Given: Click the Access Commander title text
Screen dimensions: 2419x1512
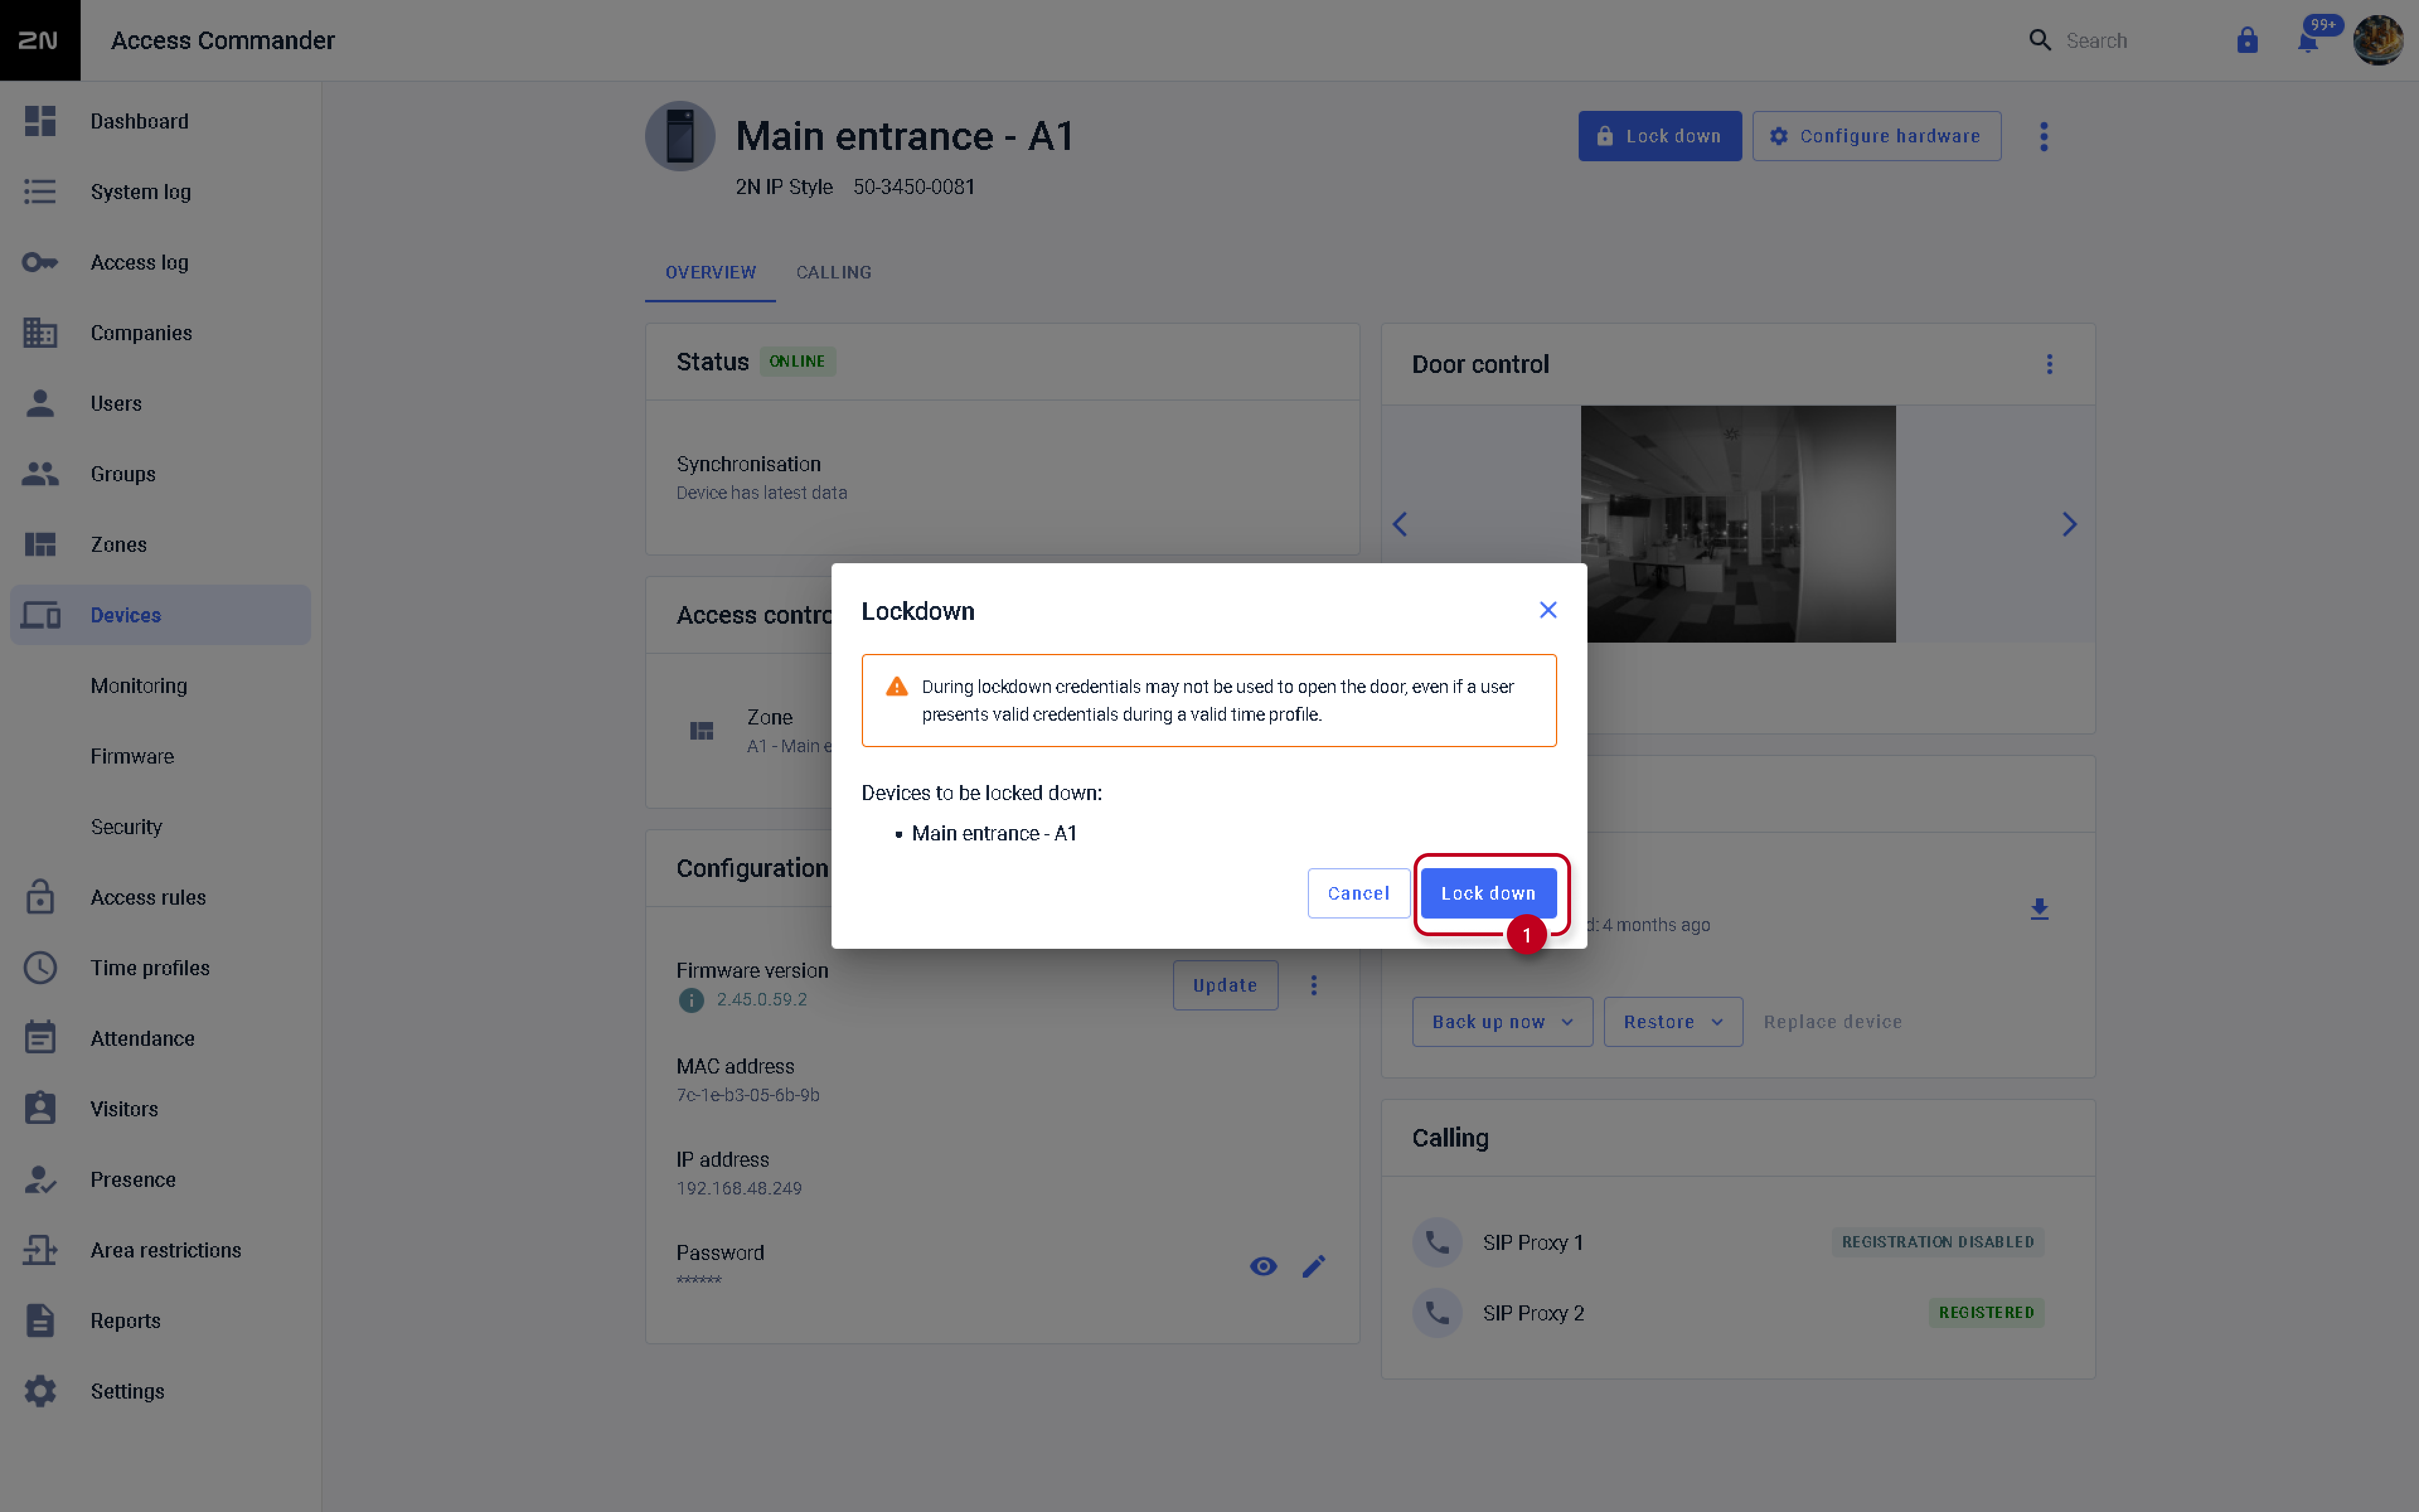Looking at the screenshot, I should (223, 40).
